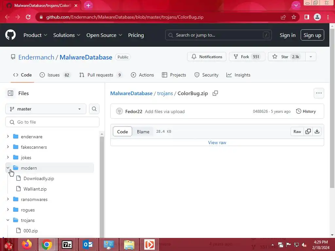Switch to the Pull requests tab

click(x=101, y=75)
